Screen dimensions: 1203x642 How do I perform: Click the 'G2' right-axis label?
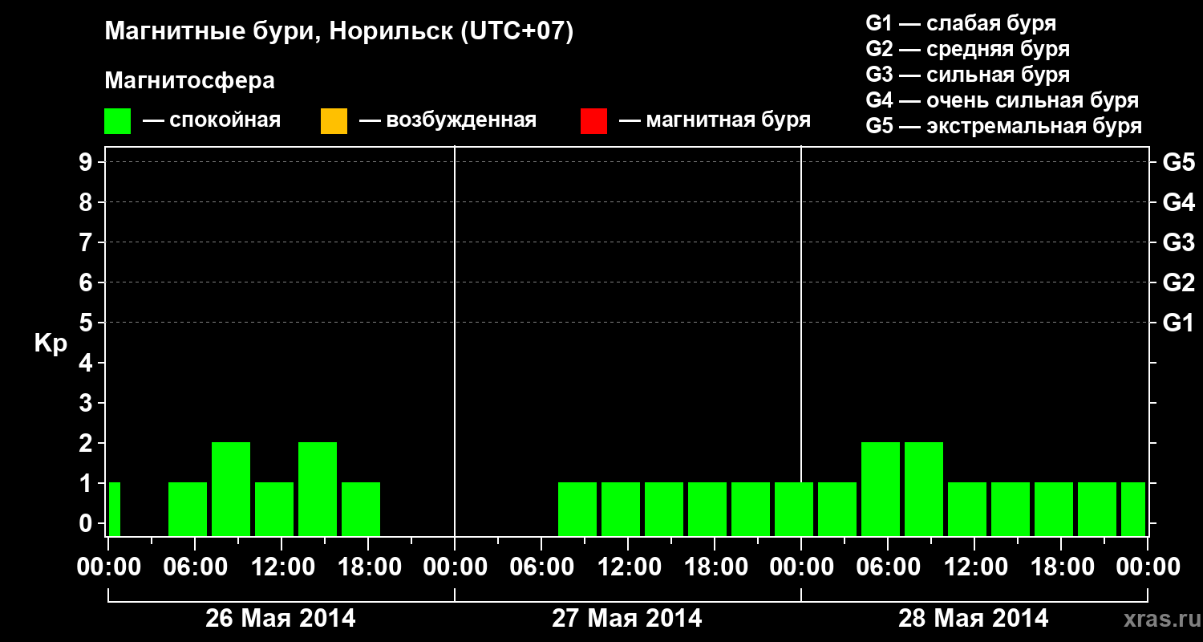click(x=1179, y=282)
